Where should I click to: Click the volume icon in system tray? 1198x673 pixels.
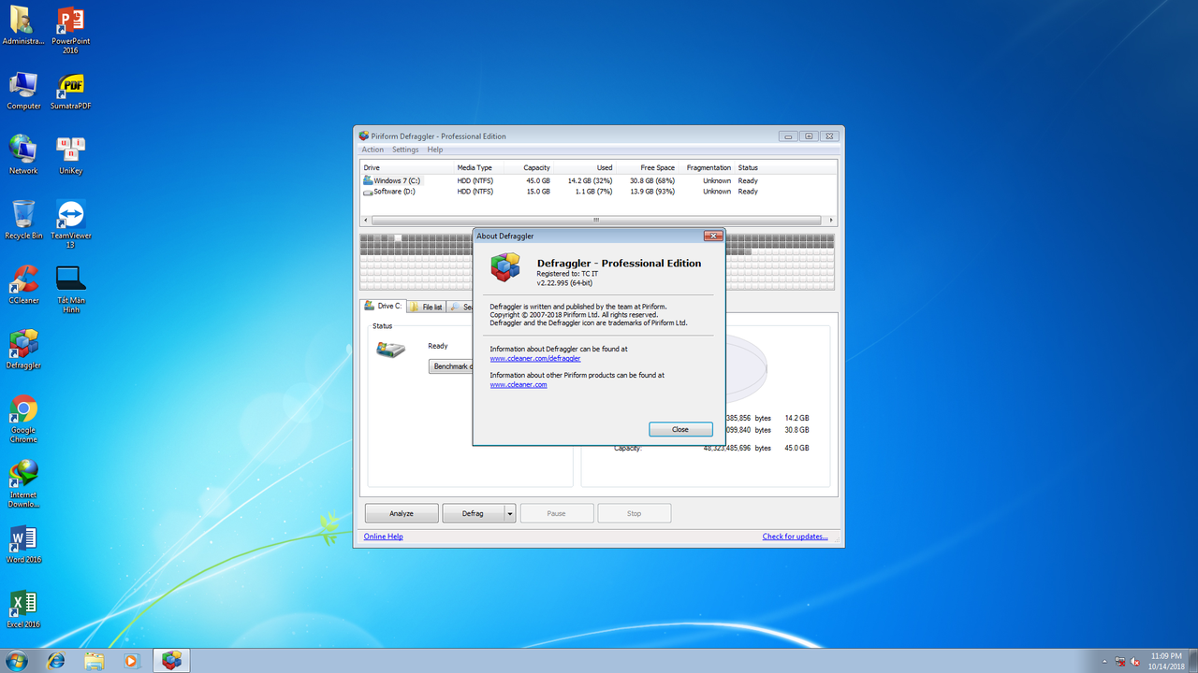(x=1134, y=661)
